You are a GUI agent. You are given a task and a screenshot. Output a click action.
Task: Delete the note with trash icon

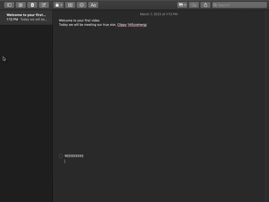click(x=32, y=5)
